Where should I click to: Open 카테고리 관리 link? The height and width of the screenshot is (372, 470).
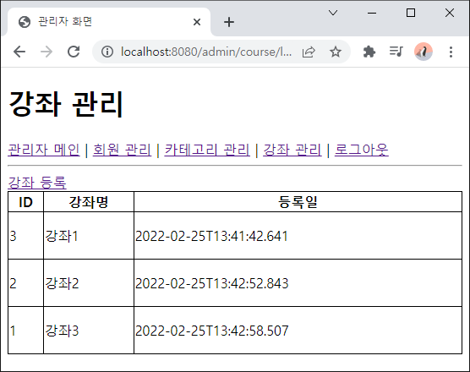pyautogui.click(x=207, y=150)
